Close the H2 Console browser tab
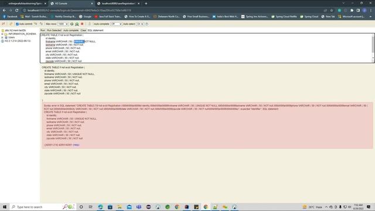 (x=92, y=4)
